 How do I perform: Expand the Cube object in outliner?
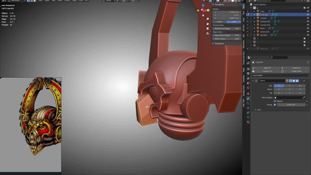(x=255, y=11)
